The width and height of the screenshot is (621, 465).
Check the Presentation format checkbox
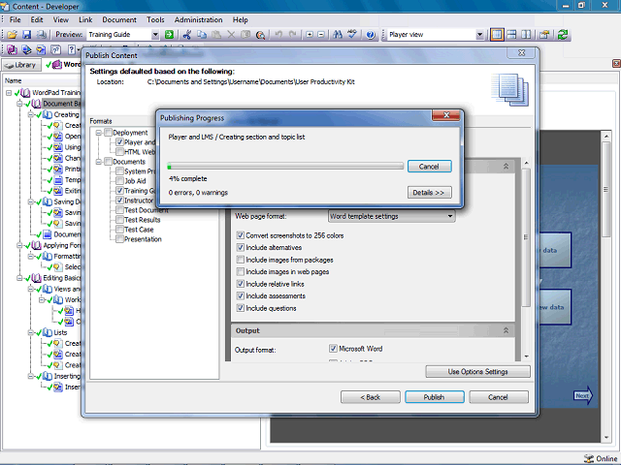(x=119, y=239)
